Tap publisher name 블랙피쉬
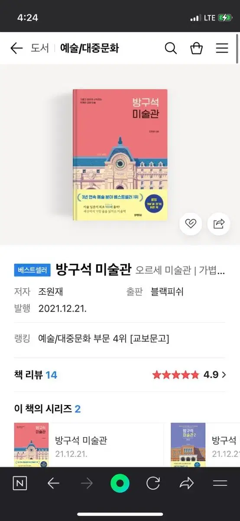Screen dimensions: 240x521 pos(167,292)
